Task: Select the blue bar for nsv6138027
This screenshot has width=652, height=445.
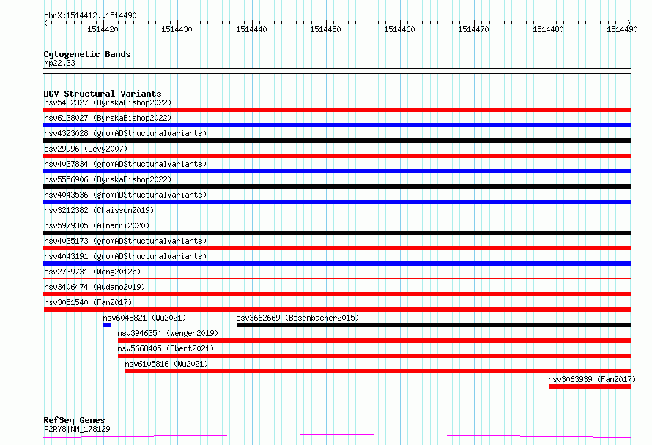Action: click(337, 125)
